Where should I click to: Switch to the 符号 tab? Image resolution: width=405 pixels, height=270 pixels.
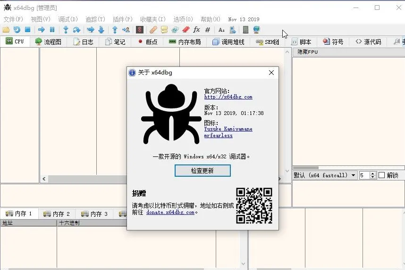[x=333, y=42]
